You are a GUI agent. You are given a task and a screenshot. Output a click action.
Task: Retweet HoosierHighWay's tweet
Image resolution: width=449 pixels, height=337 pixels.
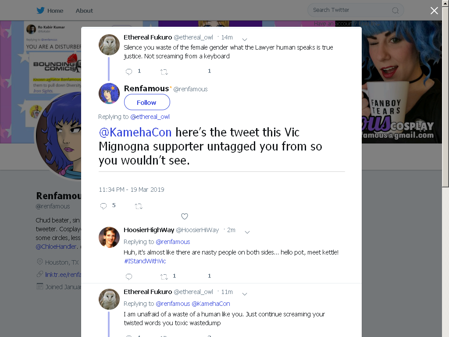click(x=164, y=276)
